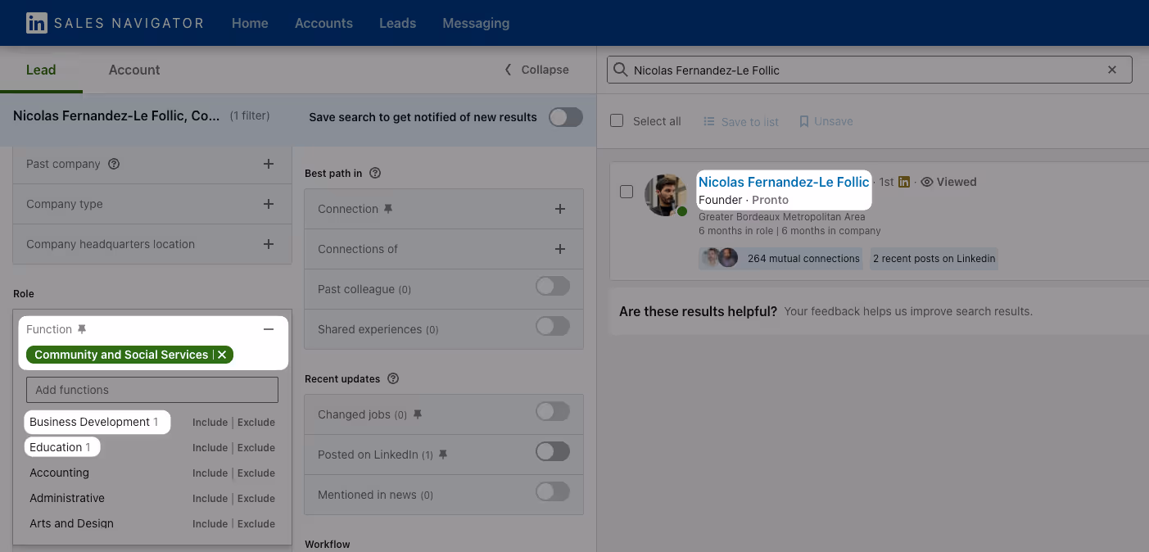Remove Community and Social Services filter
The width and height of the screenshot is (1149, 552).
pyautogui.click(x=222, y=355)
